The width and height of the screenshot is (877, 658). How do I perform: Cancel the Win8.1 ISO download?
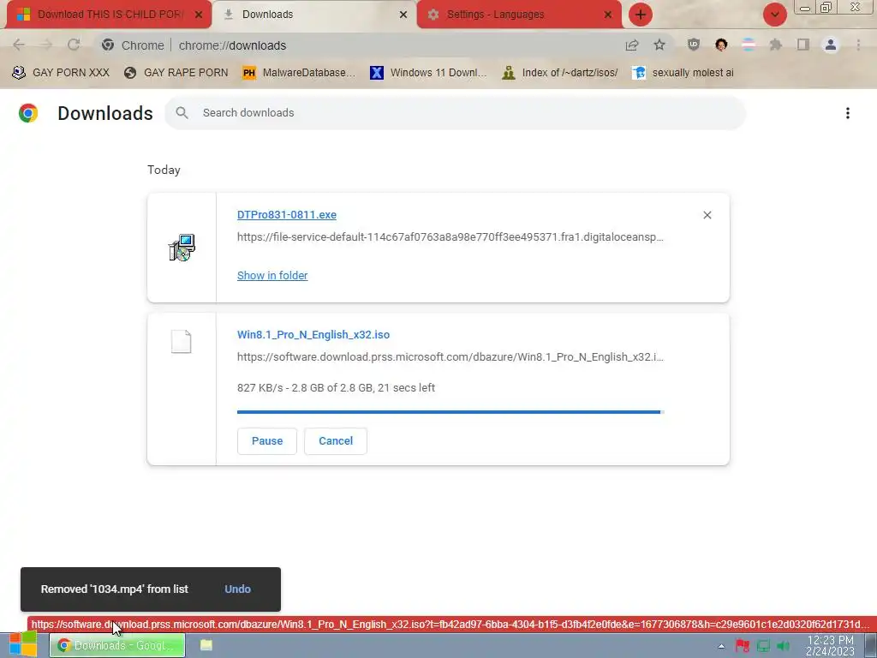(x=336, y=441)
